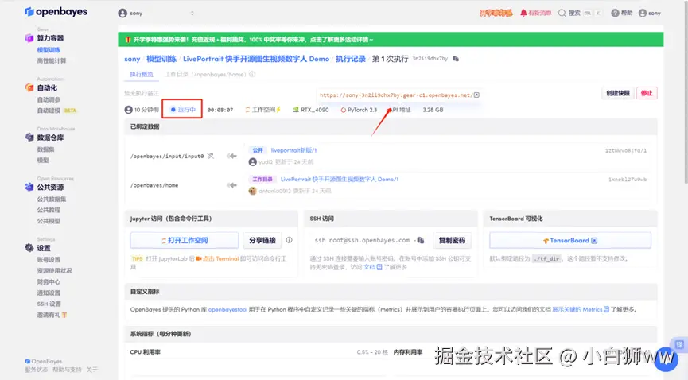688x380 pixels.
Task: Select 数据集 in sidebar
Action: pos(45,149)
